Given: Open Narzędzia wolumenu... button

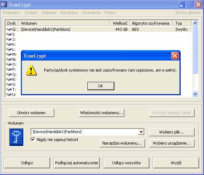Looking at the screenshot, I should [122, 143].
